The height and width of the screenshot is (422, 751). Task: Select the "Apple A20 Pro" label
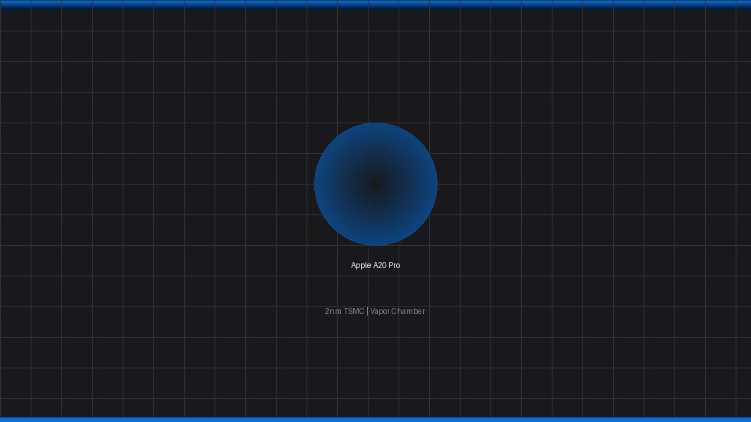(x=375, y=265)
